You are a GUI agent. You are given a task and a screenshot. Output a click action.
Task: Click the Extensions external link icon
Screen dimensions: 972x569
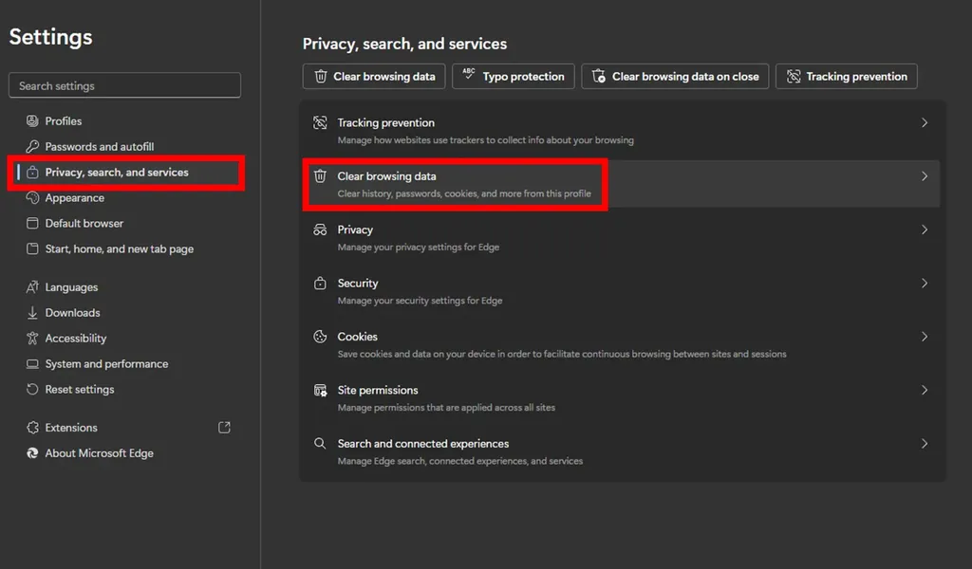224,428
